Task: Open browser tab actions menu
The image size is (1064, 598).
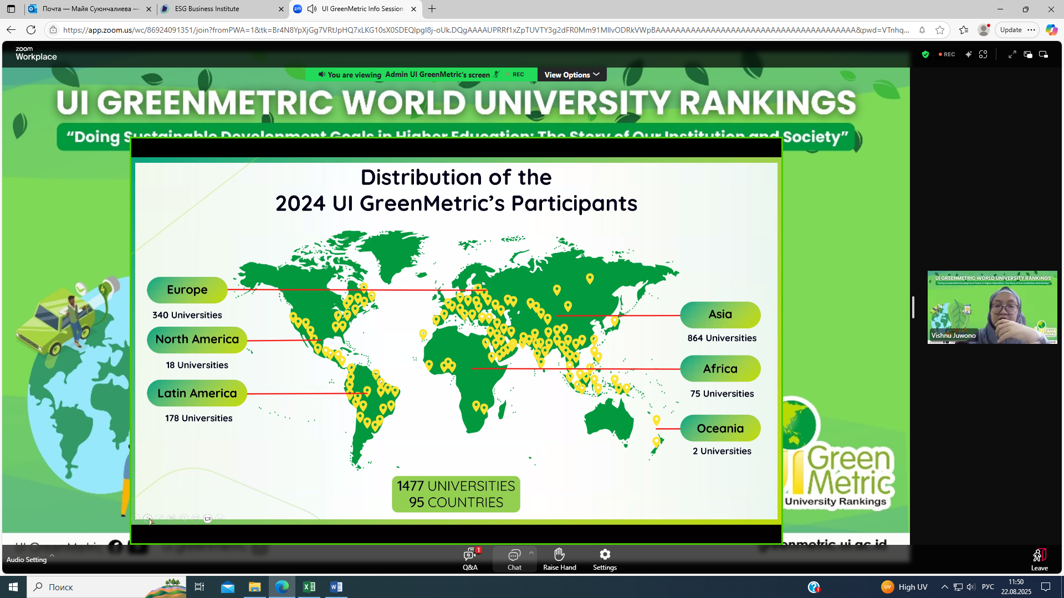Action: 11,9
